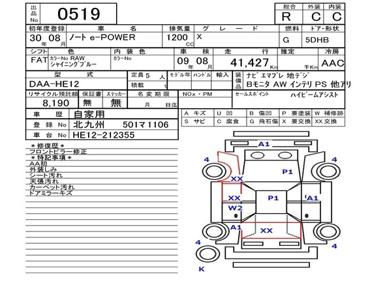
Task: Click the registration 北九州 501マ1106
Action: (121, 125)
